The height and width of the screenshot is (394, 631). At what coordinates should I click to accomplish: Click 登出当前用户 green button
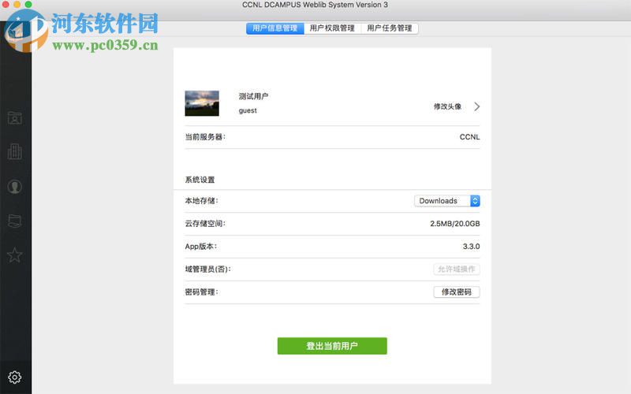332,346
